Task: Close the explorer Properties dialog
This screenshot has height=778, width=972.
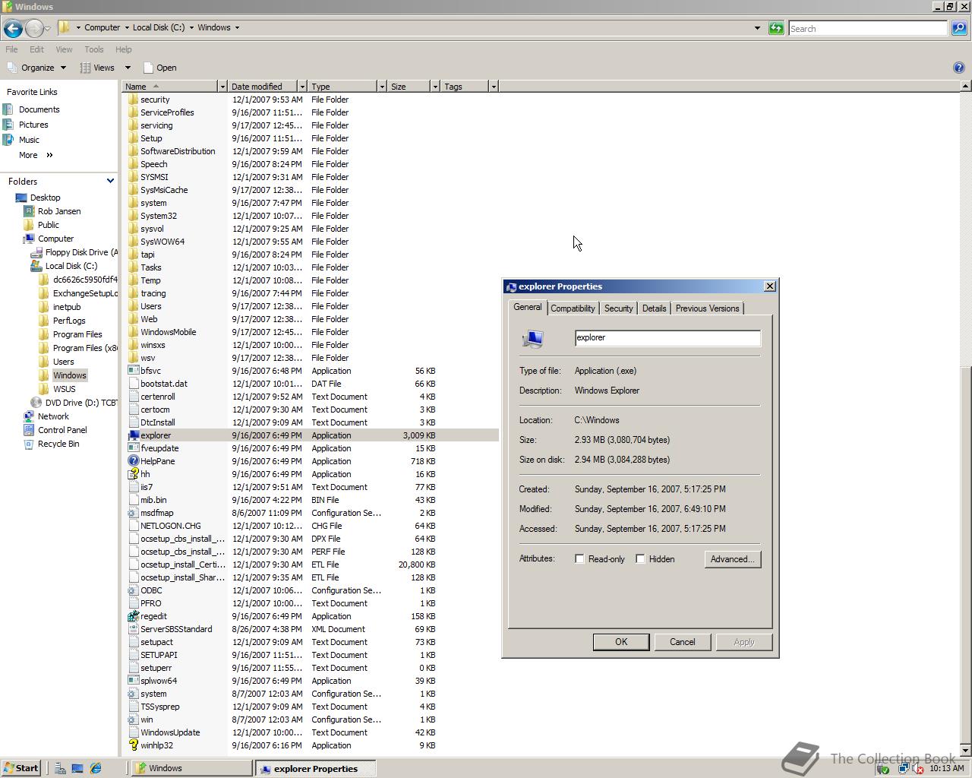Action: pyautogui.click(x=769, y=286)
